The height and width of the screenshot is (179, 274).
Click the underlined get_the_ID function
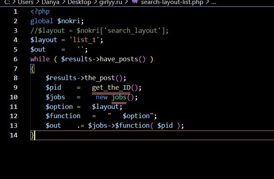pos(111,87)
